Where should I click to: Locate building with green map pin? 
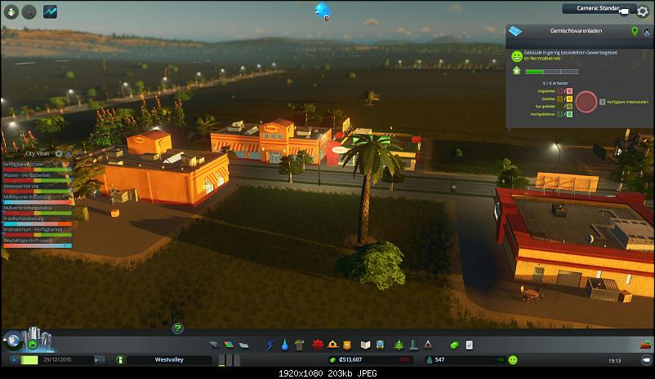click(635, 31)
